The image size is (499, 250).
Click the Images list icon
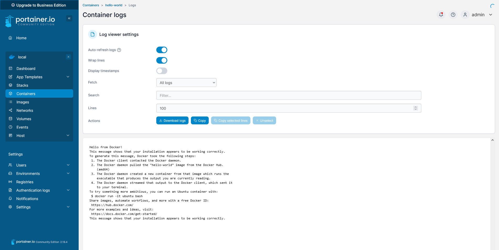(10, 102)
